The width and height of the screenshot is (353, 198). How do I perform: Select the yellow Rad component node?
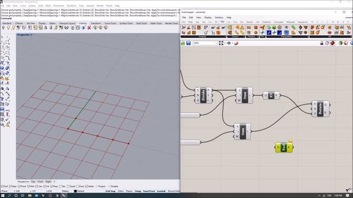click(284, 147)
